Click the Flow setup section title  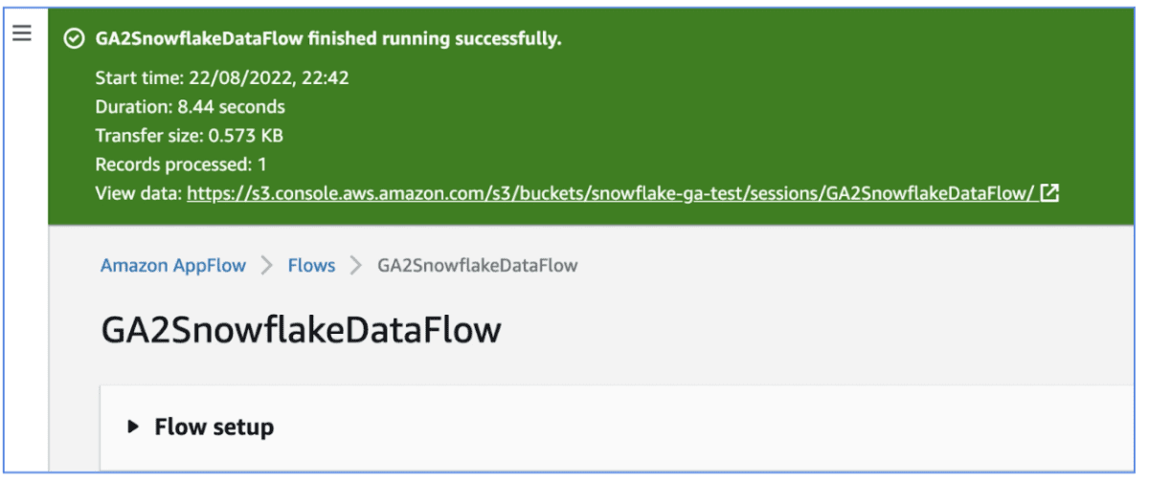pyautogui.click(x=214, y=428)
